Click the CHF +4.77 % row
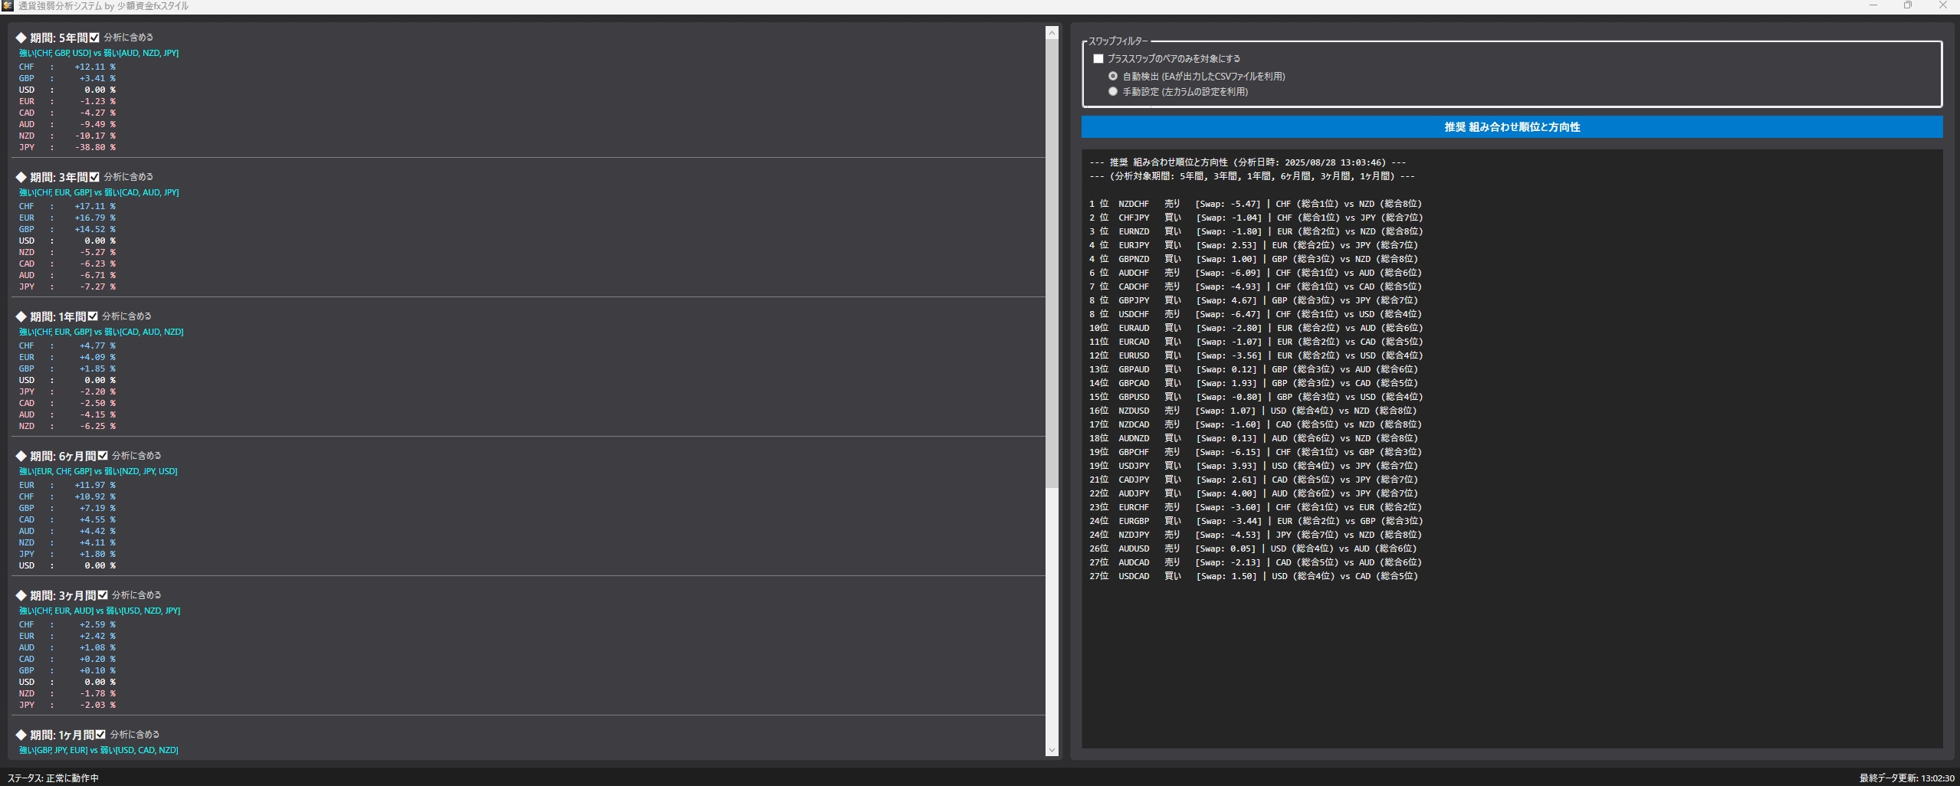This screenshot has width=1960, height=786. 67,346
